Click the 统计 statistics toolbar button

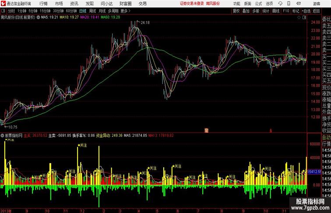(x=266, y=11)
